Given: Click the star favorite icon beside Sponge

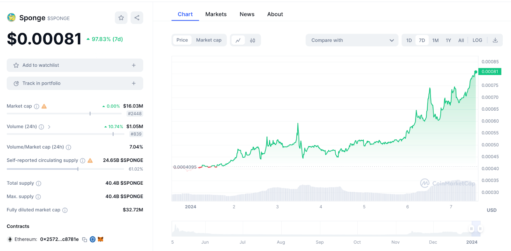Looking at the screenshot, I should (x=121, y=18).
